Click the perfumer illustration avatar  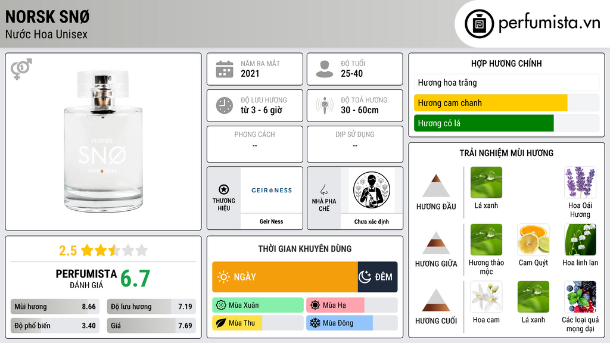tap(372, 190)
